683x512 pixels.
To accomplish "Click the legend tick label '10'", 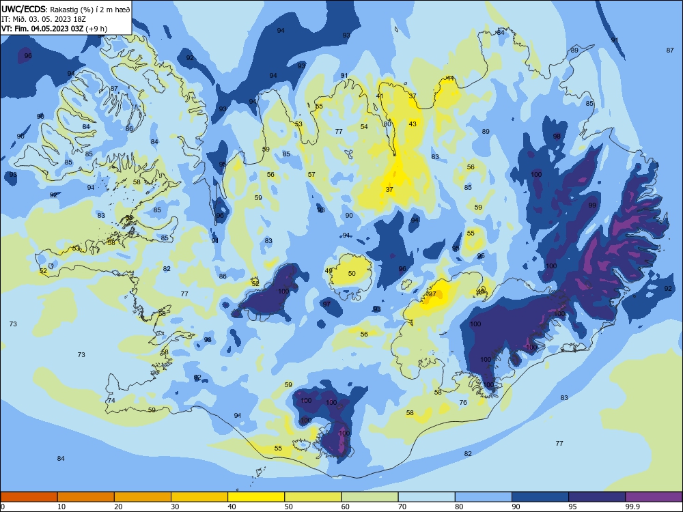I will coord(61,507).
